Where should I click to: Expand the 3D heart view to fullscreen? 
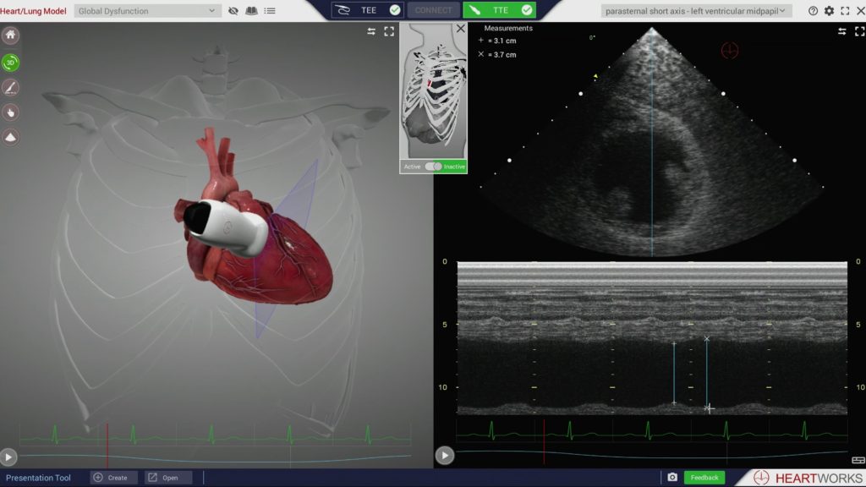pos(389,31)
